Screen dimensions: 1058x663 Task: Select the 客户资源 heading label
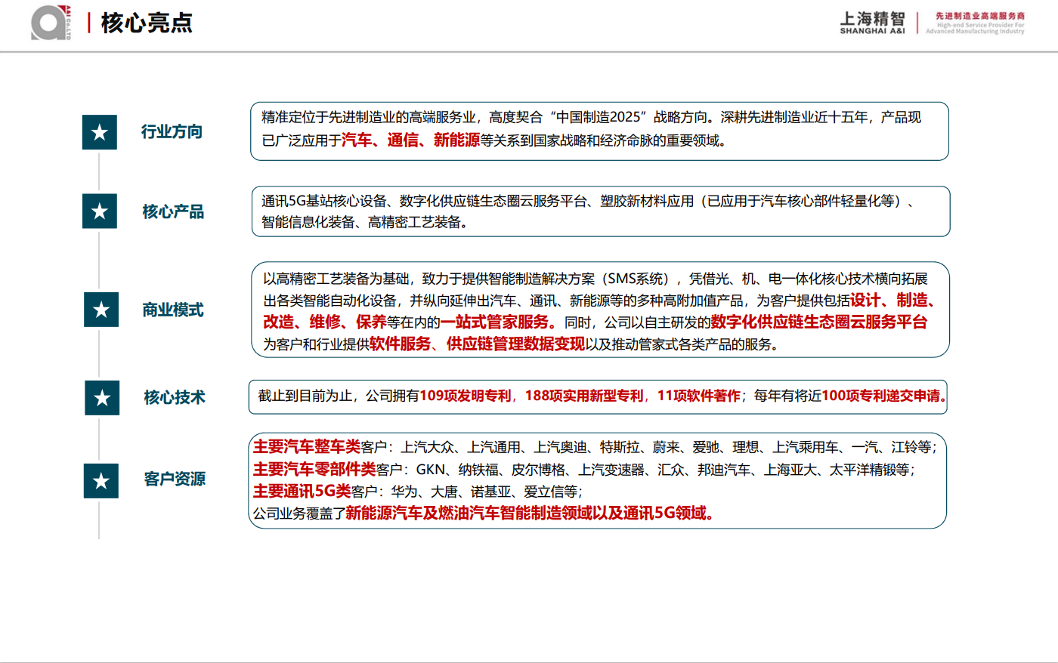(175, 480)
